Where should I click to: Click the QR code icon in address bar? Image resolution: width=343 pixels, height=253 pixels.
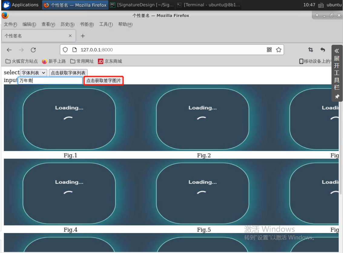tap(269, 50)
